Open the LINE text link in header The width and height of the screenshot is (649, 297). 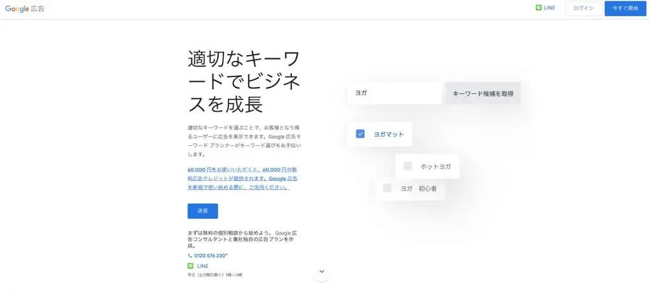click(549, 8)
